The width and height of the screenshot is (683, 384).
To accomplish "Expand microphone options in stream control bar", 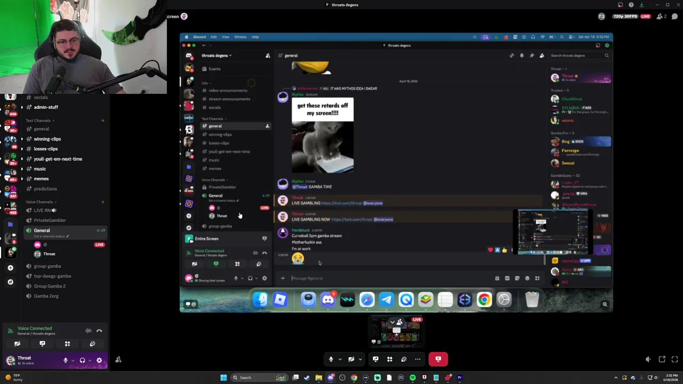I will (x=339, y=359).
